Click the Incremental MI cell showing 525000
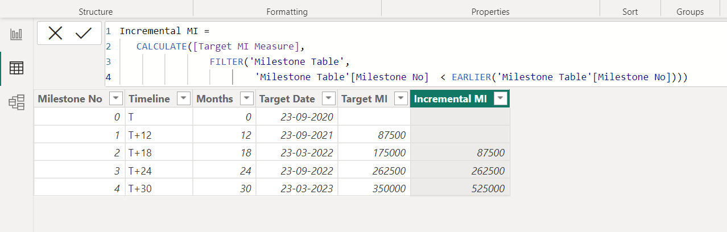Viewport: 727px width, 232px height. [460, 188]
